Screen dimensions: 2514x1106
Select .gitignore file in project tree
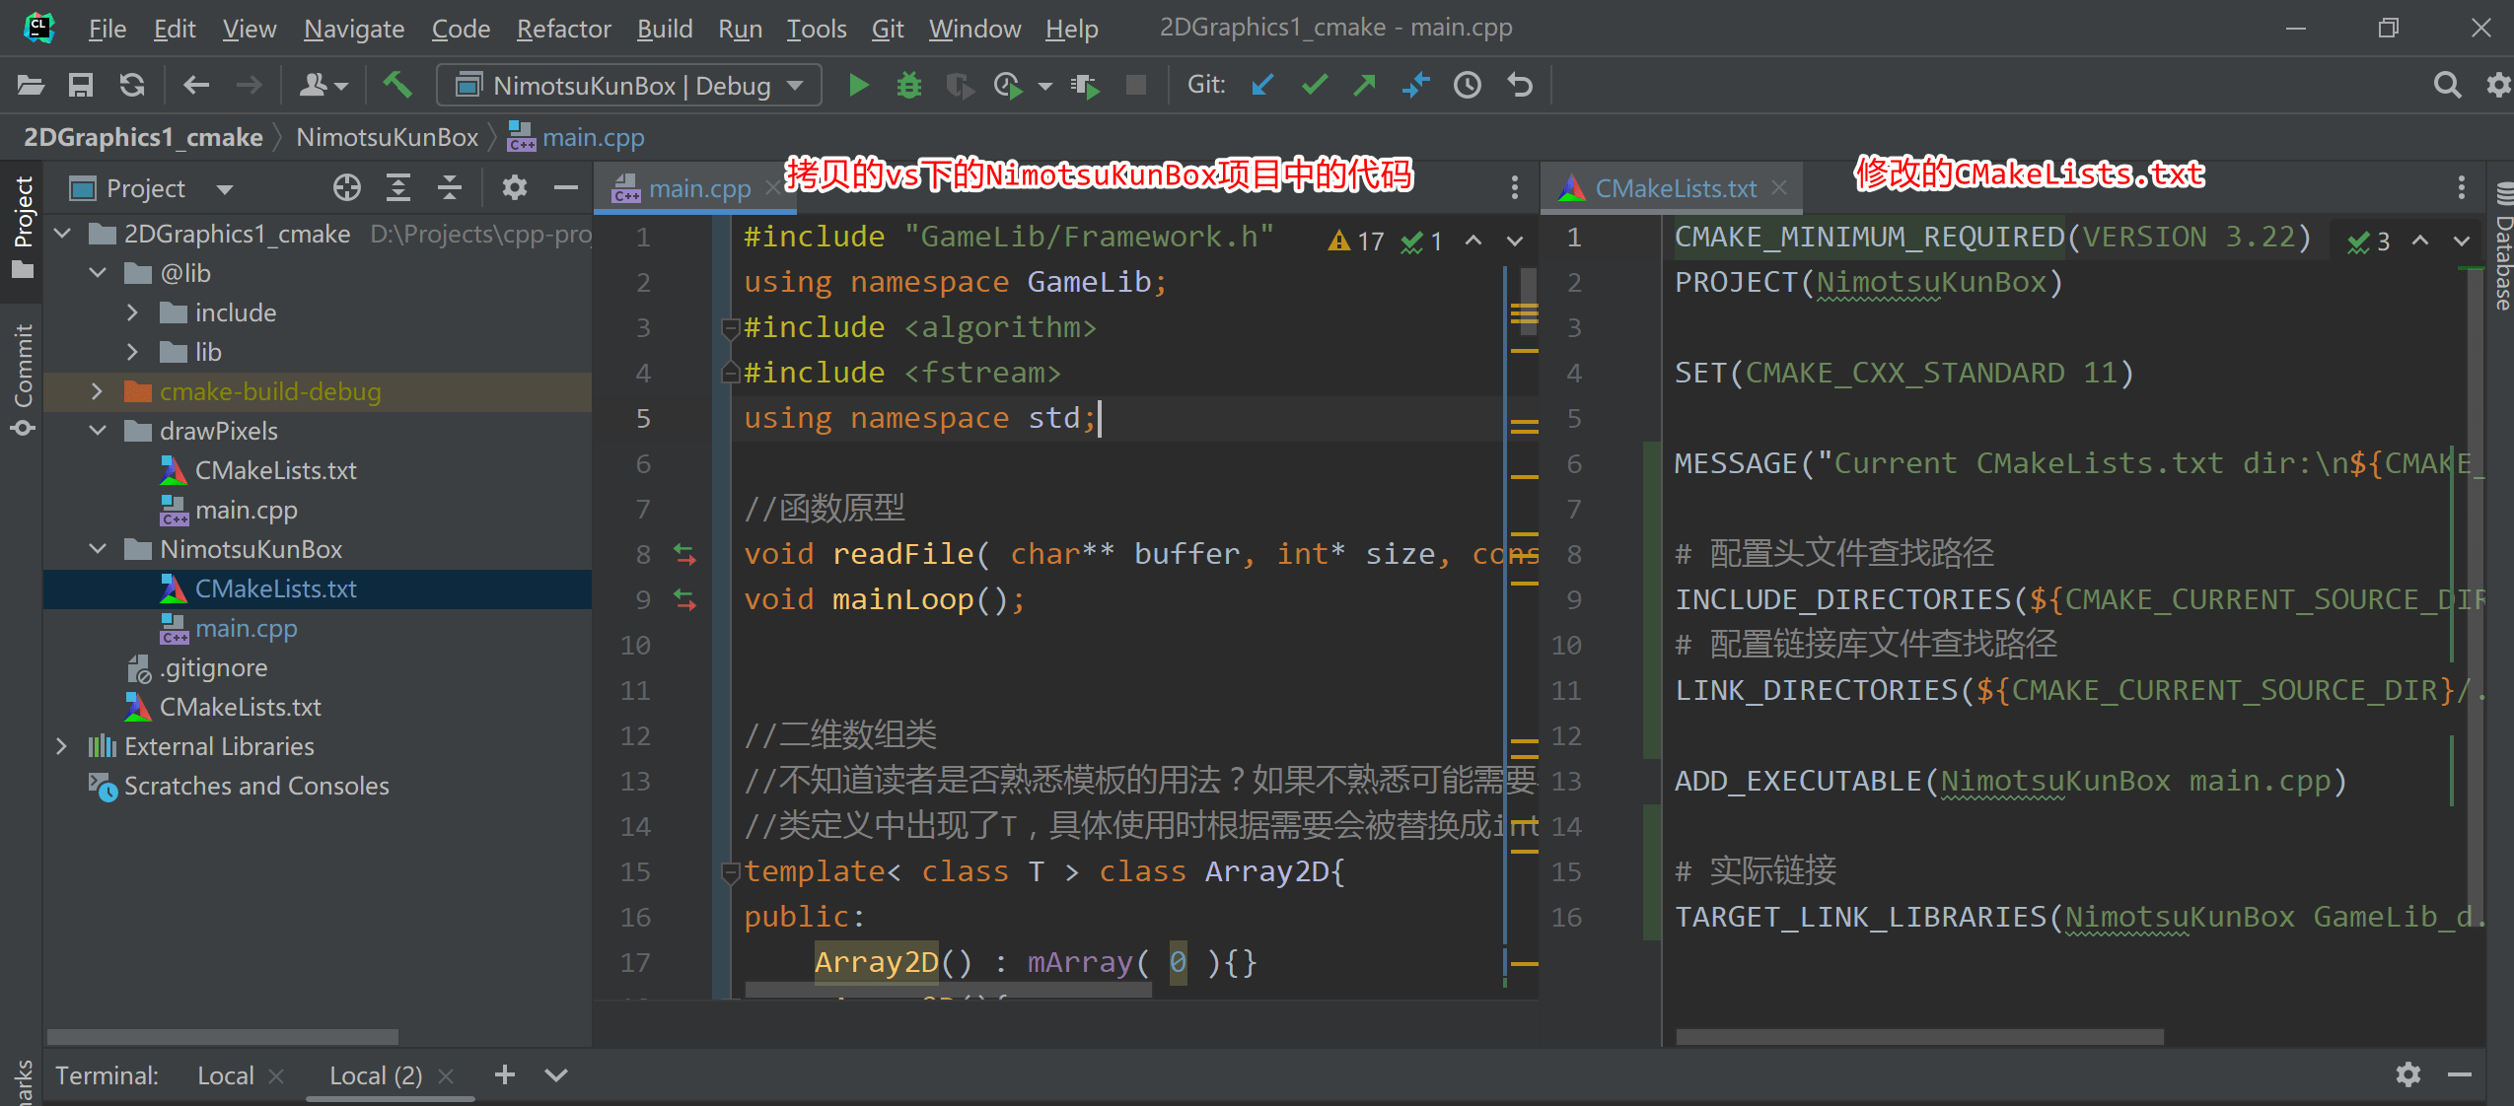coord(213,667)
